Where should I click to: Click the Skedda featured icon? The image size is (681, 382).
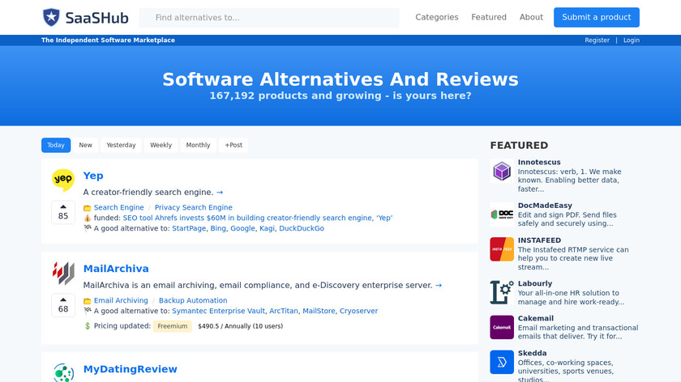pyautogui.click(x=502, y=363)
